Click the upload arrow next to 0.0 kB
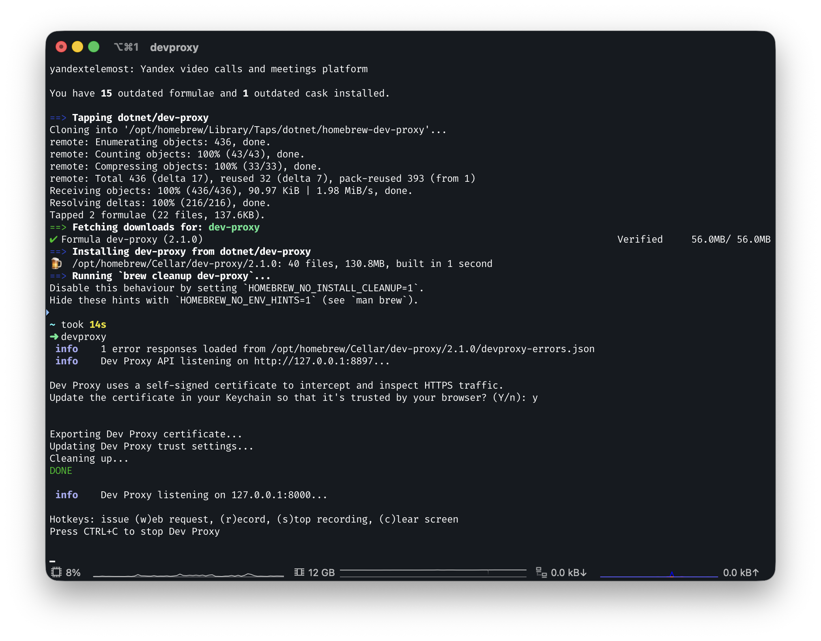The image size is (821, 641). coord(755,572)
